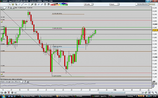Open the 200 units dropdown
This screenshot has width=158, height=98.
click(x=88, y=4)
